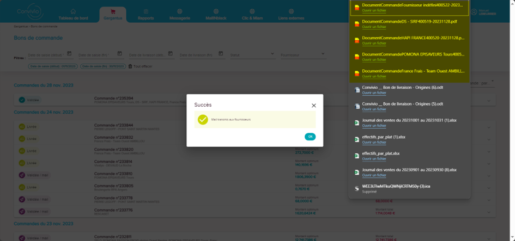
Task: Open file link under DocumentCommandeFournisseur indéfini
Action: point(374,10)
